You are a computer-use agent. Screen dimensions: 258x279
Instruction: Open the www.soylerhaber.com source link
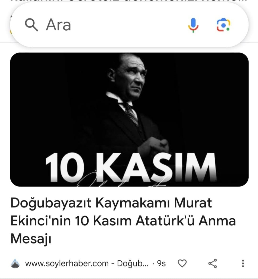(x=67, y=263)
